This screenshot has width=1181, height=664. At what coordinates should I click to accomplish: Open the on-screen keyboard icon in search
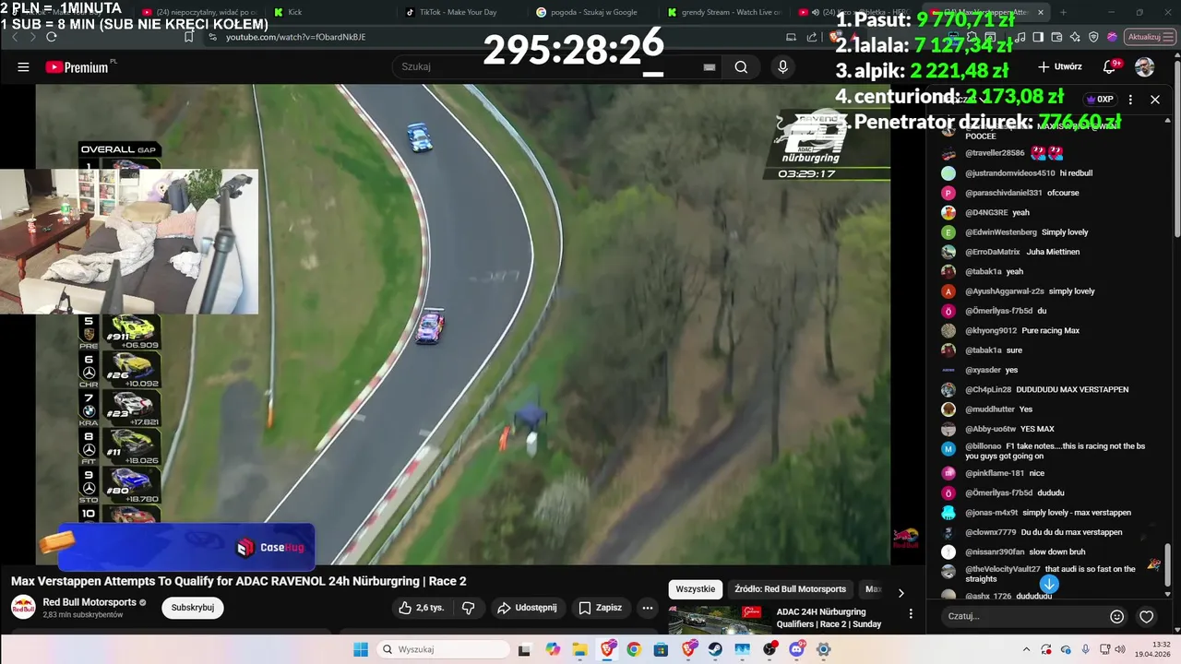tap(710, 67)
